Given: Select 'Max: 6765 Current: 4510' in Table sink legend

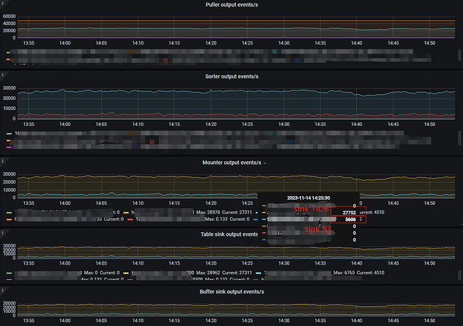Looking at the screenshot, I should (x=359, y=272).
